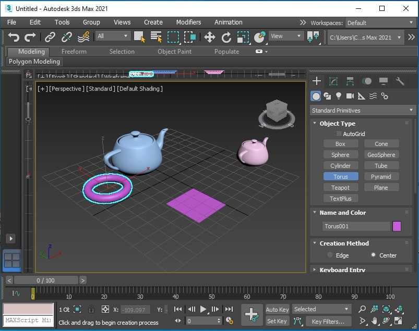Select the Cameras category icon
The image size is (419, 331).
tap(350, 96)
